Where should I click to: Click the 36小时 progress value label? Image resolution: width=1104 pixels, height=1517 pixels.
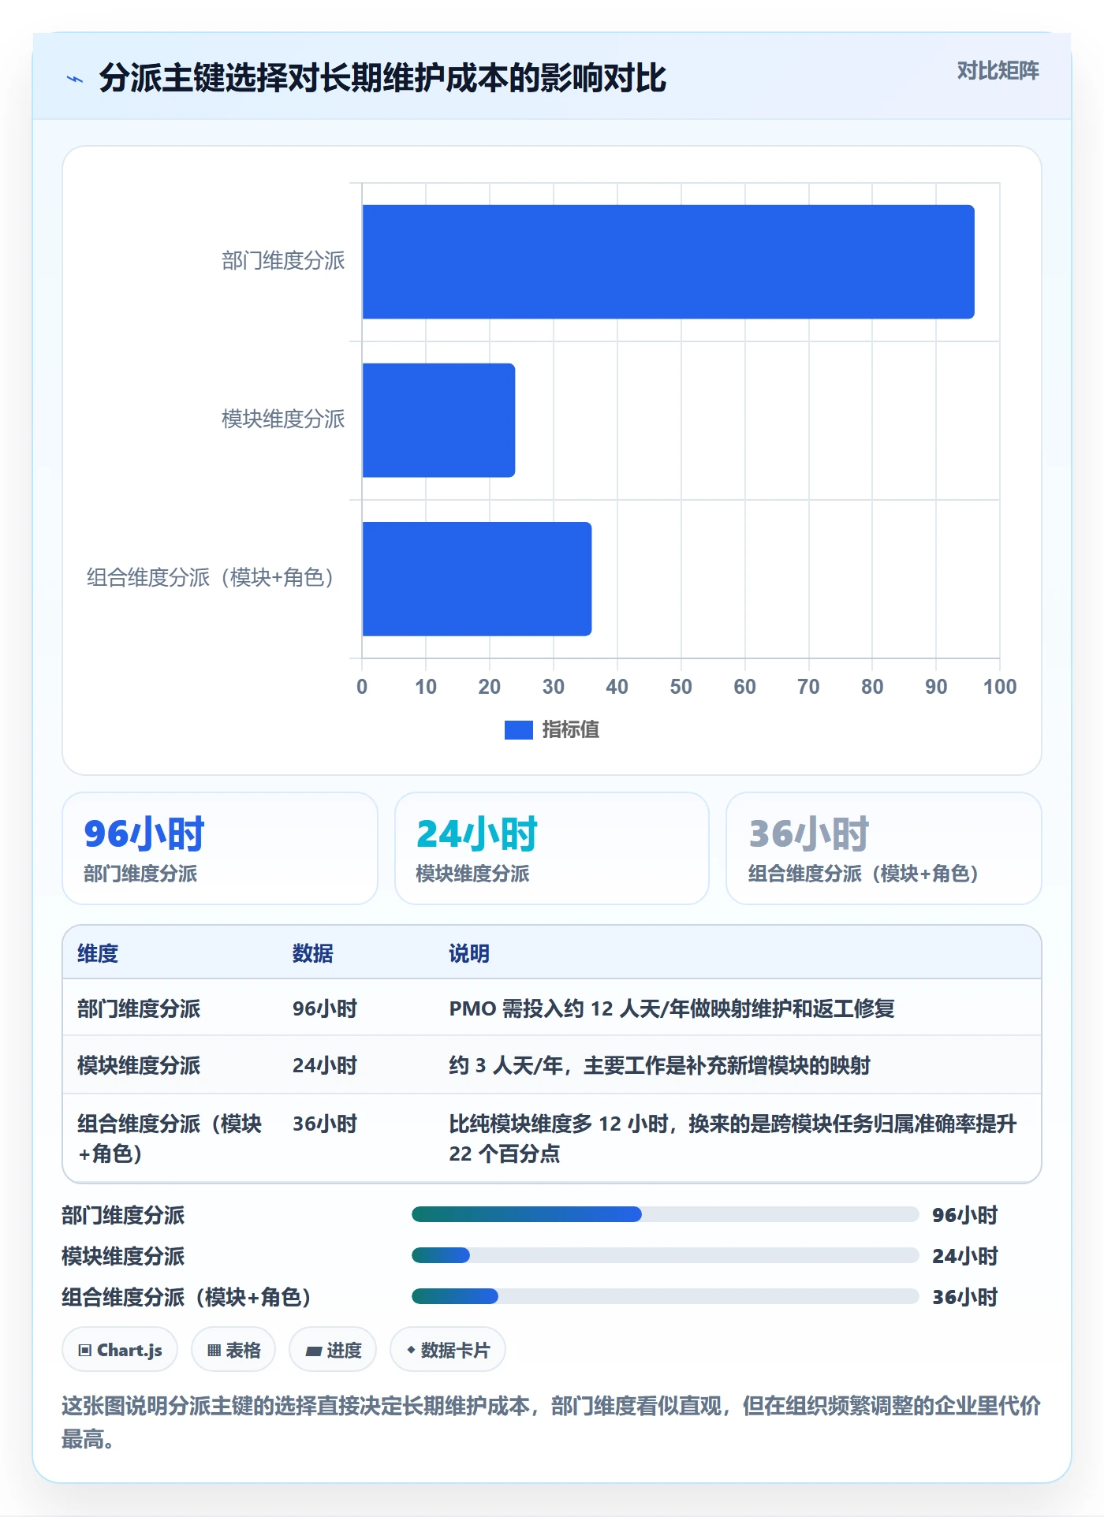[x=965, y=1297]
